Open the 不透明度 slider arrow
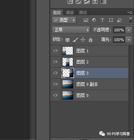Image resolution: width=134 pixels, height=140 pixels. (128, 30)
